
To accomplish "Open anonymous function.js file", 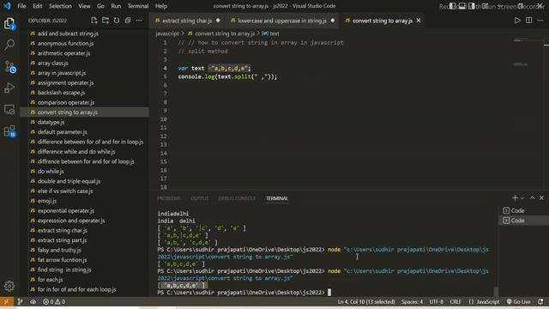I will 65,44.
